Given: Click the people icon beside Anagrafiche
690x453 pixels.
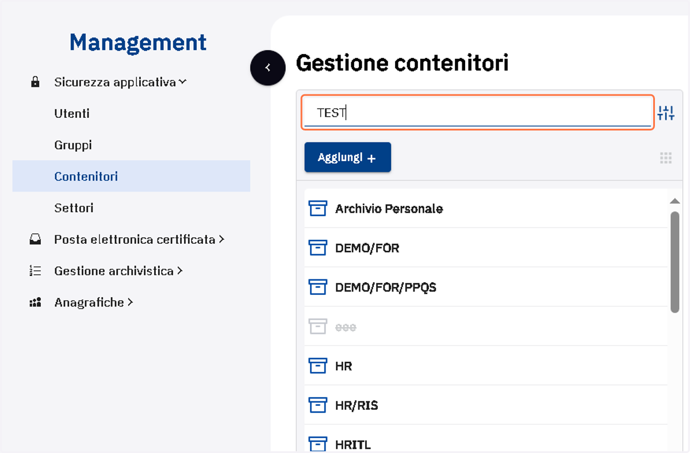Looking at the screenshot, I should (35, 302).
